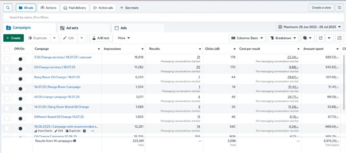Toggle the 3 Oil Change services carousel campaign
Viewport: 346px width, 153px height.
click(x=22, y=59)
